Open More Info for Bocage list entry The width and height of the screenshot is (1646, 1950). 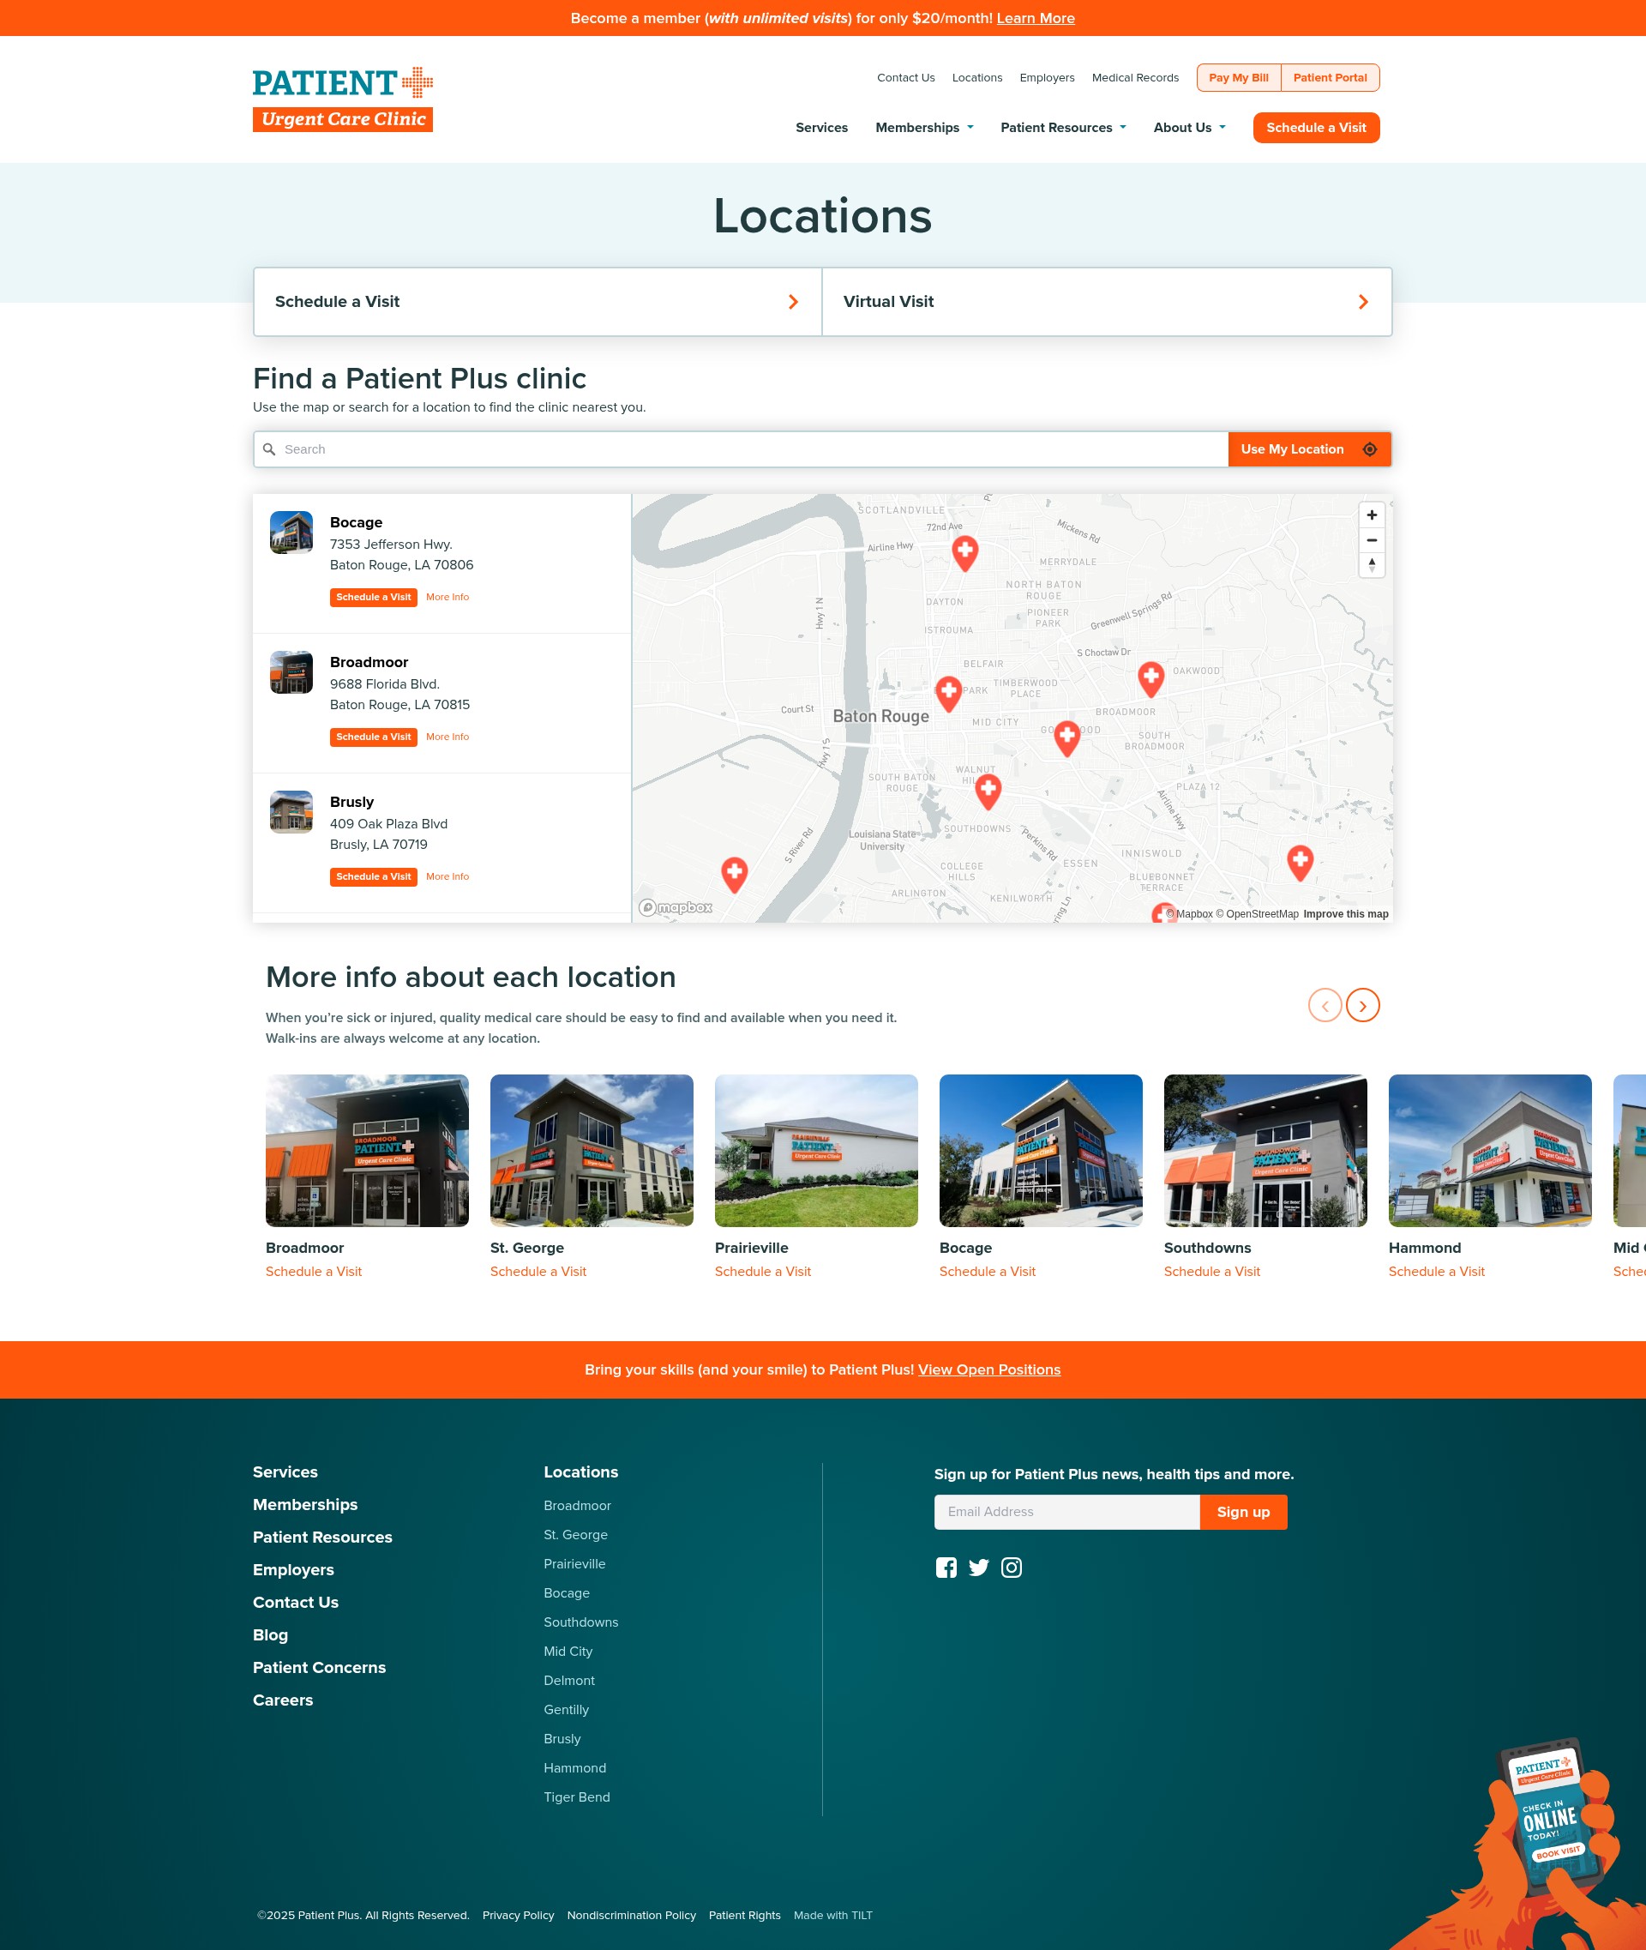pyautogui.click(x=447, y=598)
